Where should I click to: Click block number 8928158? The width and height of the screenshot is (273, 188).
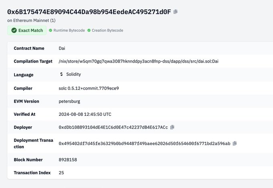[x=68, y=160]
